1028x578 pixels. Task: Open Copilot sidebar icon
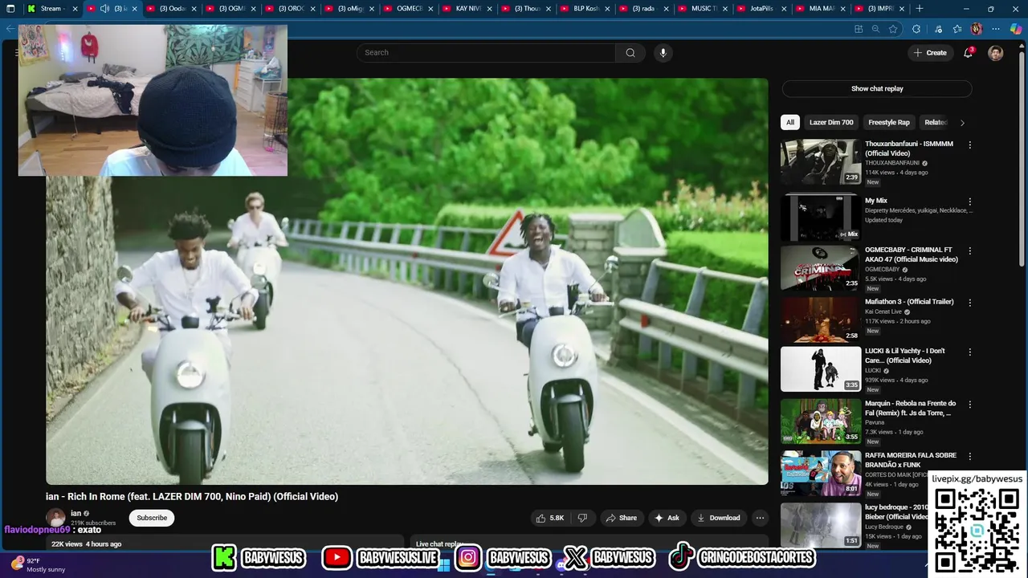(1017, 29)
